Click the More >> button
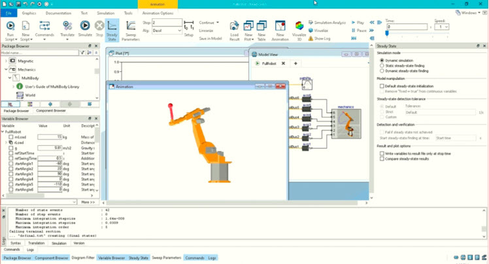The height and width of the screenshot is (264, 489). coord(87,202)
